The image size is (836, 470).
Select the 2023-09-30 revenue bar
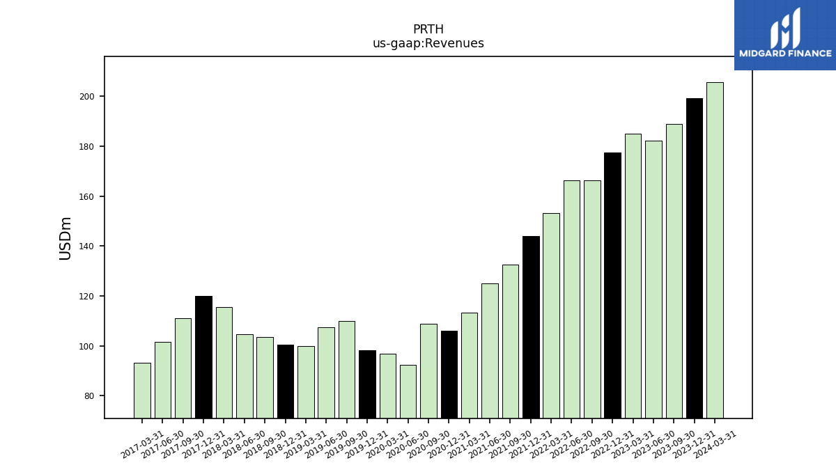tap(674, 271)
